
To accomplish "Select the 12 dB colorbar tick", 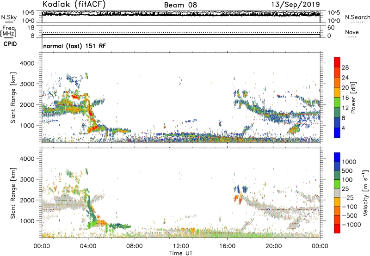I will [345, 108].
